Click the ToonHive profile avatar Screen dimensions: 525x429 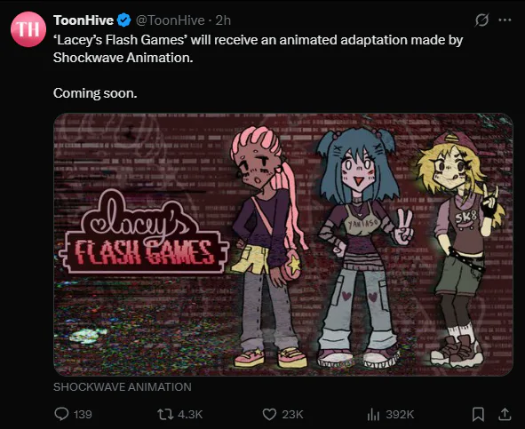(x=28, y=29)
